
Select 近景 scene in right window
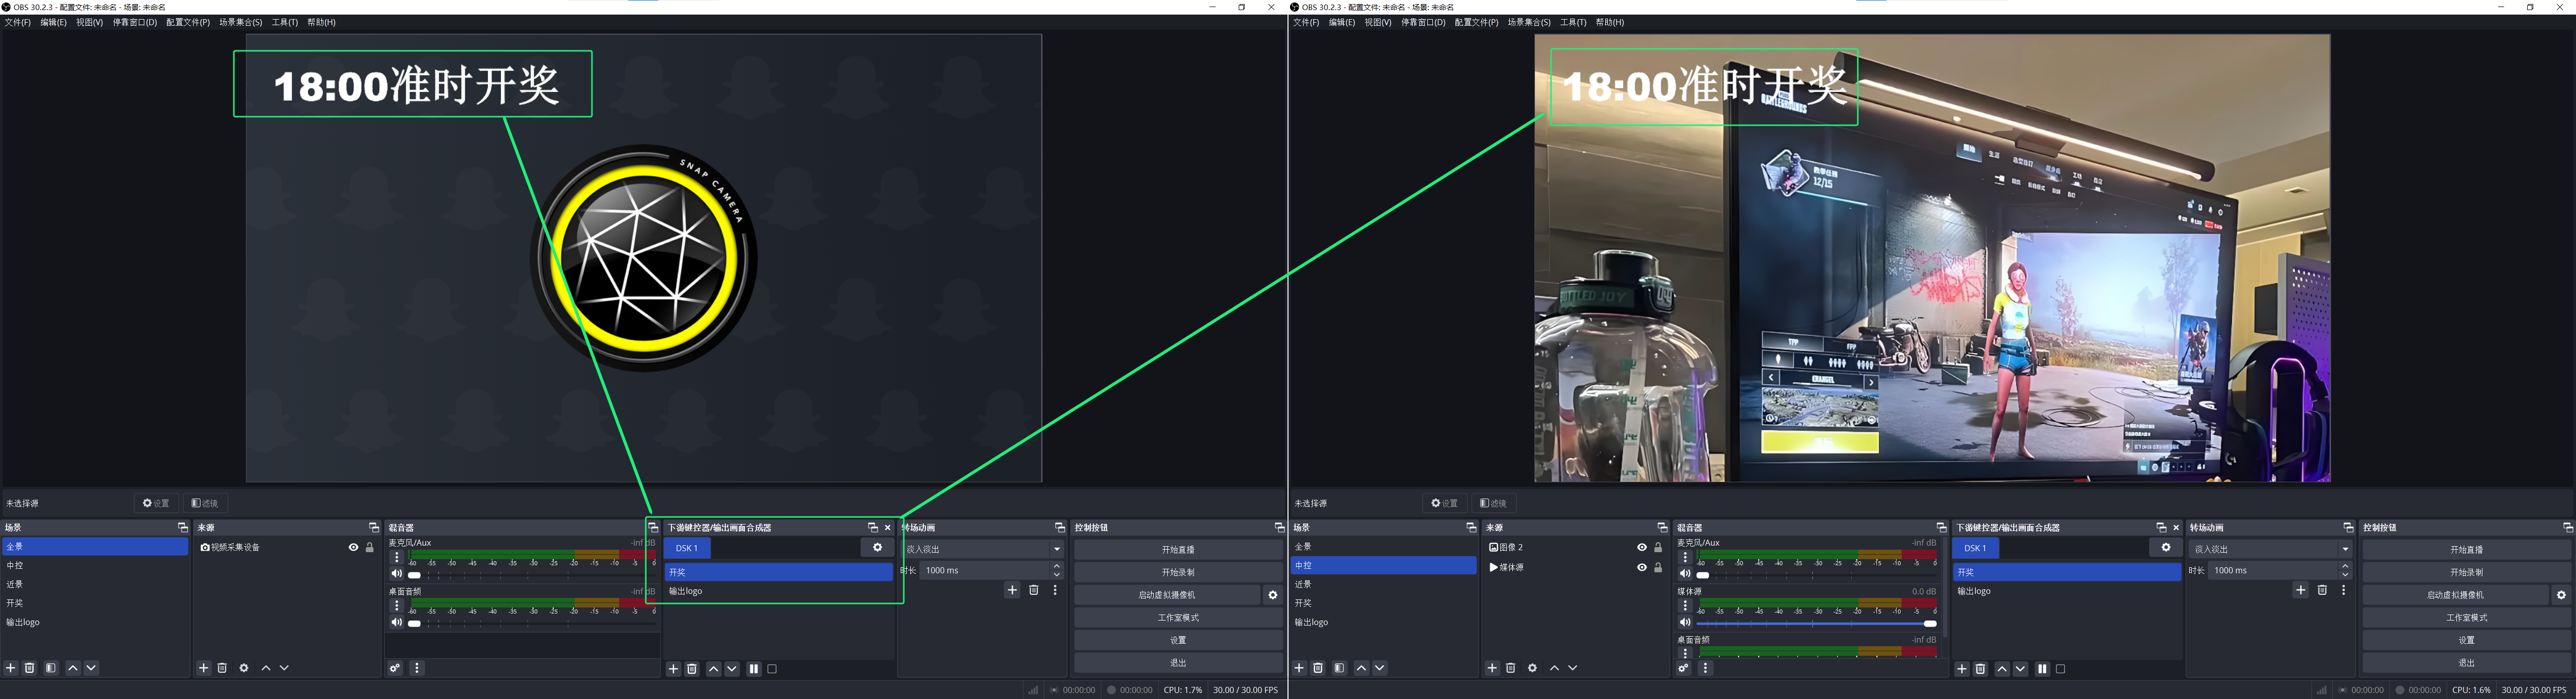coord(1303,584)
